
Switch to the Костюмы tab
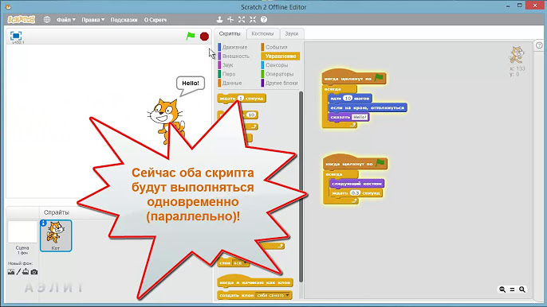tap(262, 33)
